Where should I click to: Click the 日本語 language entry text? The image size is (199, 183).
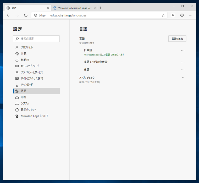[x=88, y=50]
